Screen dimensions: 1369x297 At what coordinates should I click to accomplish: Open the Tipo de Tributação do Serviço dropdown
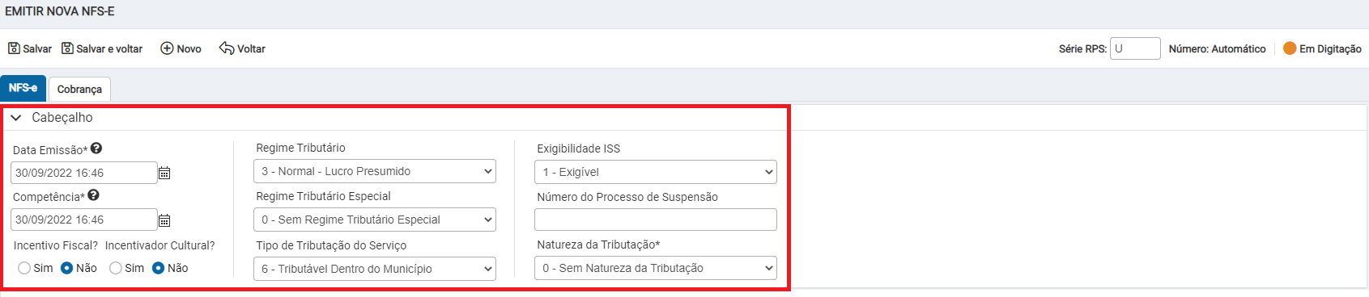375,269
